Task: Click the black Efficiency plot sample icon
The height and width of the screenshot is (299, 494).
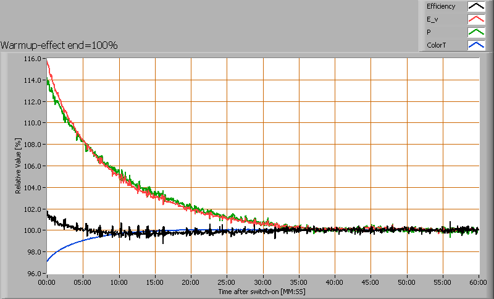Action: [475, 7]
